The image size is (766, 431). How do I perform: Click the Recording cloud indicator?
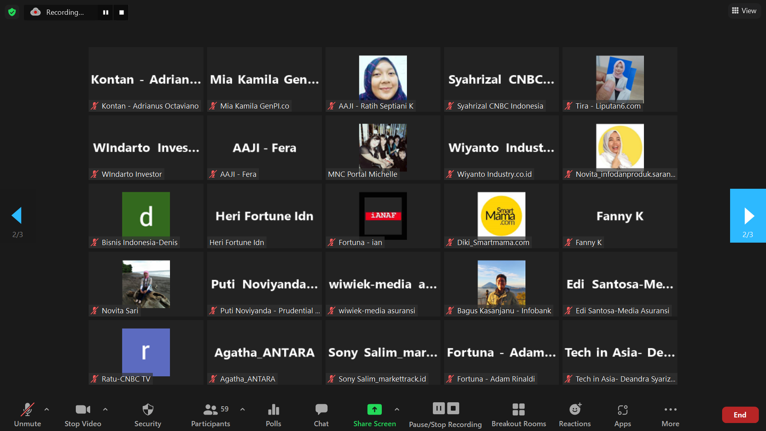coord(36,12)
